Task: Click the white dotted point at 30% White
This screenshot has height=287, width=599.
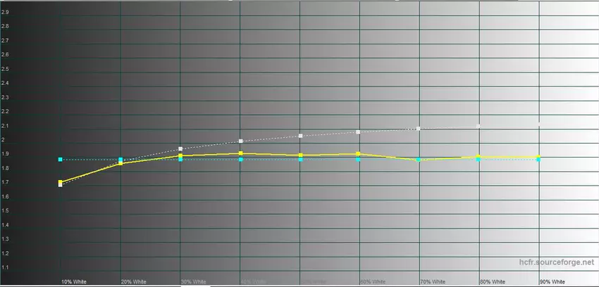Action: click(x=181, y=149)
